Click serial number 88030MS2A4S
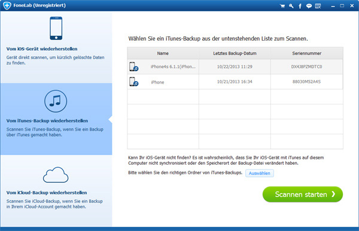The height and width of the screenshot is (231, 359). pos(306,82)
